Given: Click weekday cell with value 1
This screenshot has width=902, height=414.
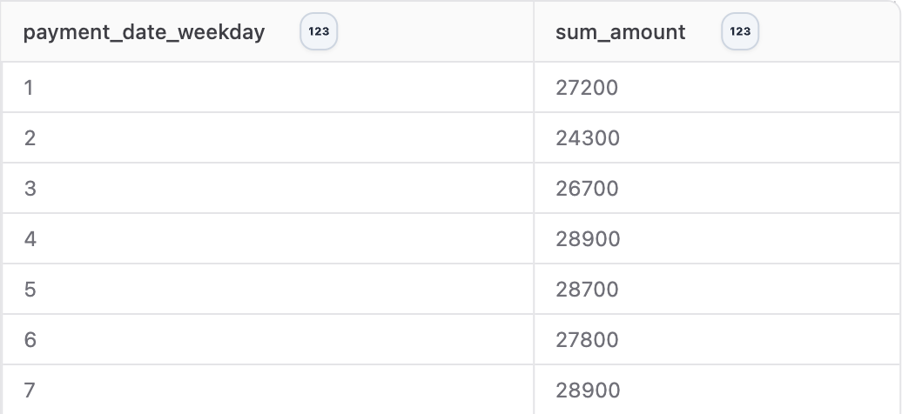Looking at the screenshot, I should (x=267, y=87).
